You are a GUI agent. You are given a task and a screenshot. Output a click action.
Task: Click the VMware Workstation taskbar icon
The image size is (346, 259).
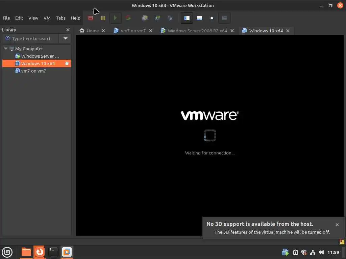pos(67,252)
